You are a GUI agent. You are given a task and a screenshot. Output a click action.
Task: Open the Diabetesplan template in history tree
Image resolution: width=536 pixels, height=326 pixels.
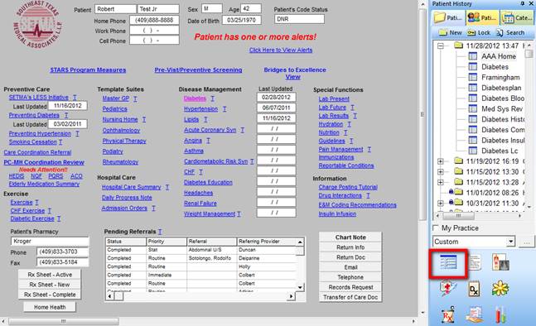pos(501,88)
